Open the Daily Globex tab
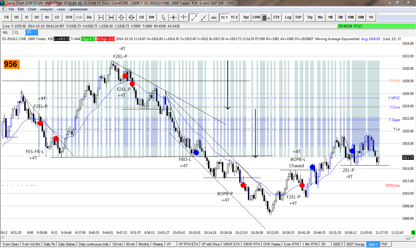The image size is (416, 248). pos(67,244)
